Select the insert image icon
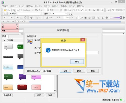The width and height of the screenshot is (126, 103). pyautogui.click(x=70, y=10)
